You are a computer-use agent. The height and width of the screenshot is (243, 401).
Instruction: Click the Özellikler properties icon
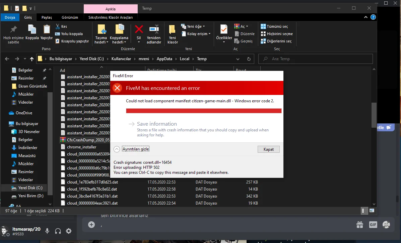tap(224, 29)
